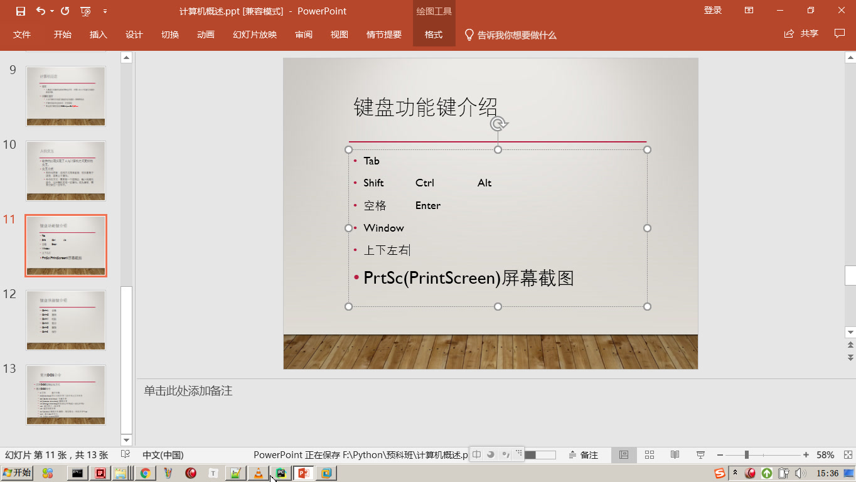The height and width of the screenshot is (482, 856).
Task: Show comments with the comments toggle
Action: [840, 35]
